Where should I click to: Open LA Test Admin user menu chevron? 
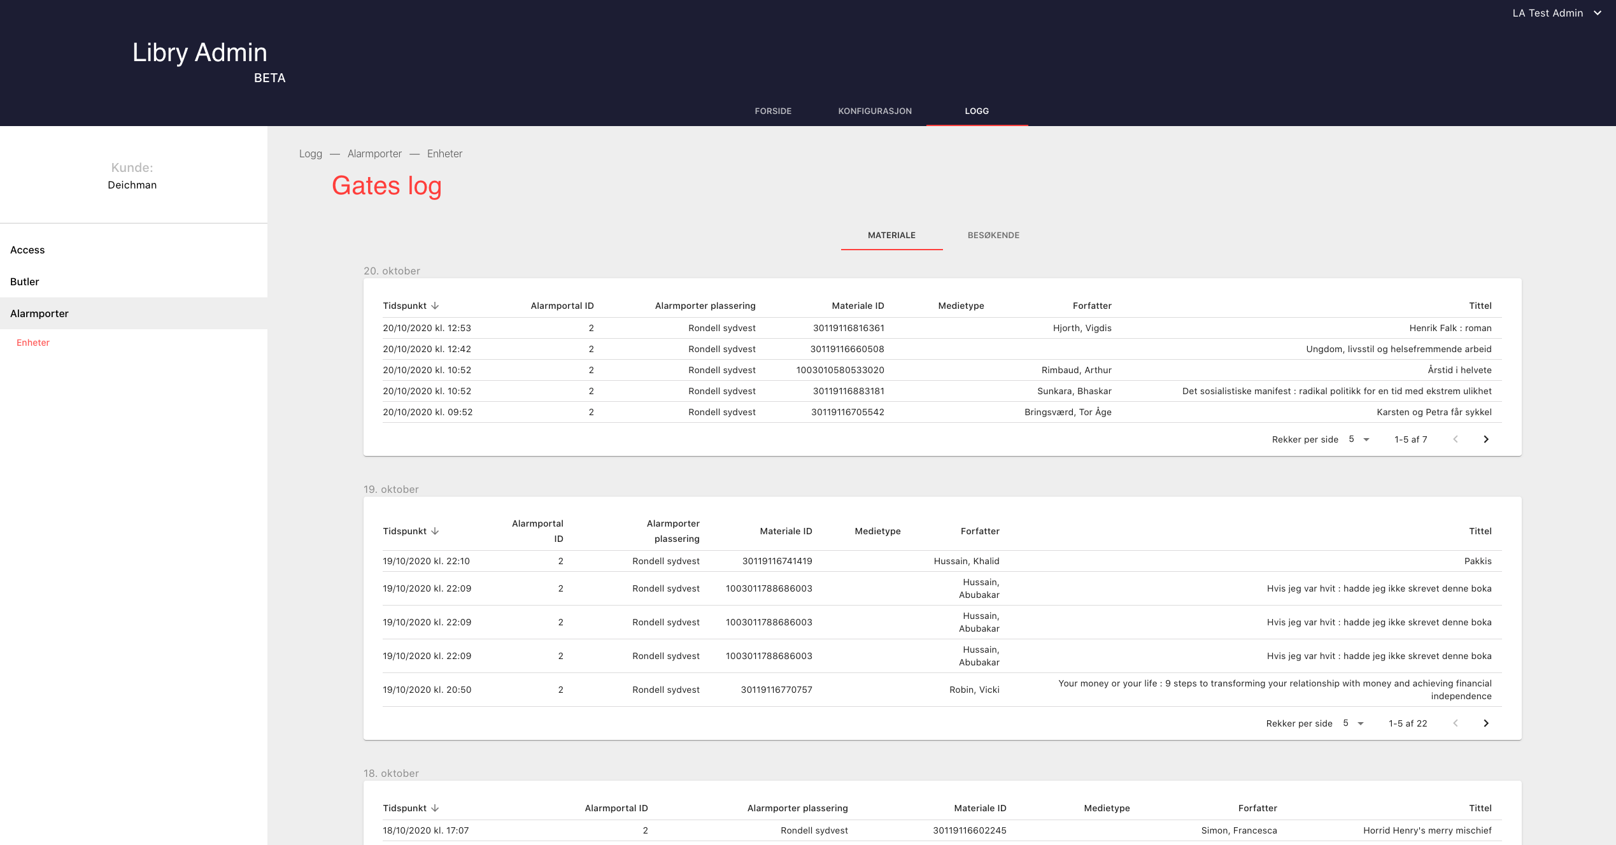pyautogui.click(x=1598, y=13)
